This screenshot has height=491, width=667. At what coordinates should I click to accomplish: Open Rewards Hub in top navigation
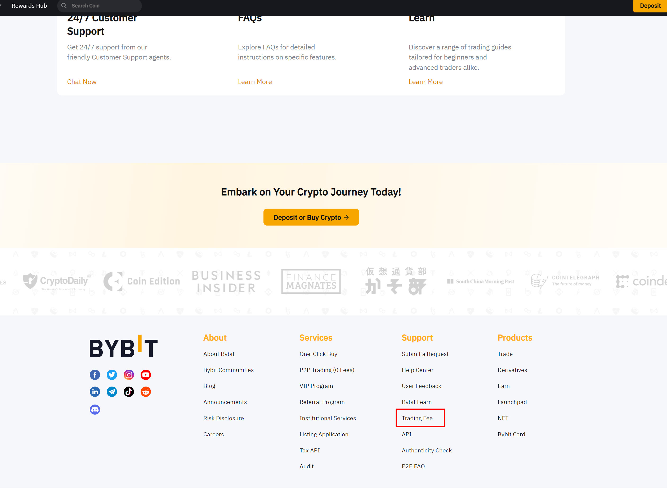pyautogui.click(x=29, y=6)
